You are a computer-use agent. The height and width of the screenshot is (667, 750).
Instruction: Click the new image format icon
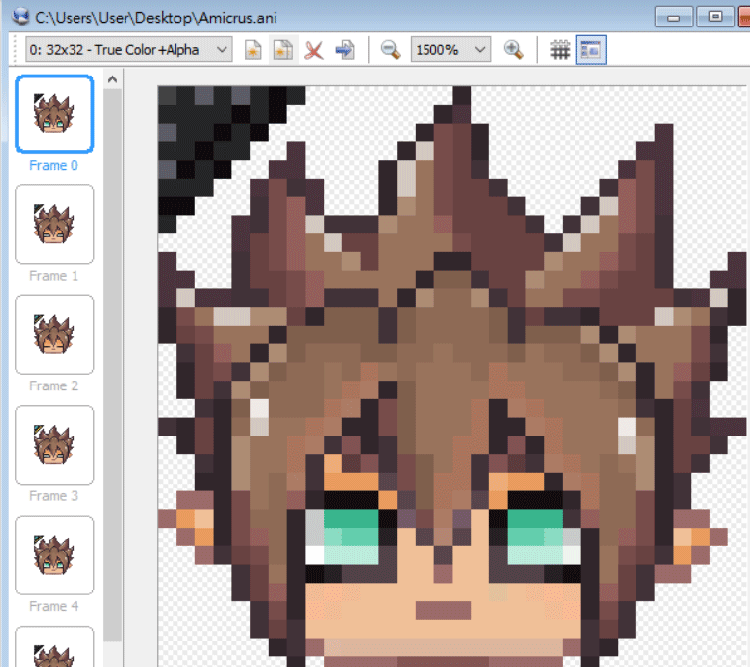pos(253,50)
